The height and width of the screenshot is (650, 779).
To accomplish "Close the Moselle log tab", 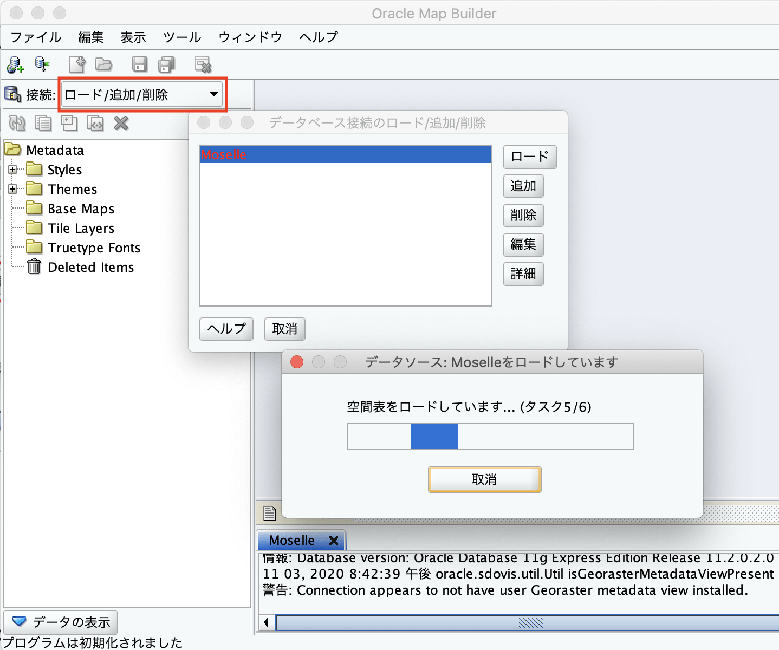I will point(334,540).
